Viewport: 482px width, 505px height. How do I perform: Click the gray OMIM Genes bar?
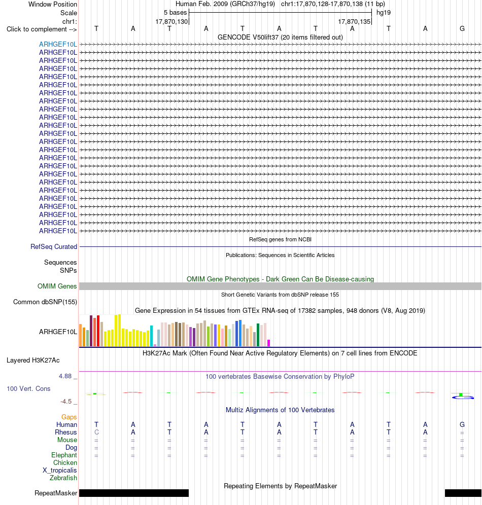click(280, 286)
